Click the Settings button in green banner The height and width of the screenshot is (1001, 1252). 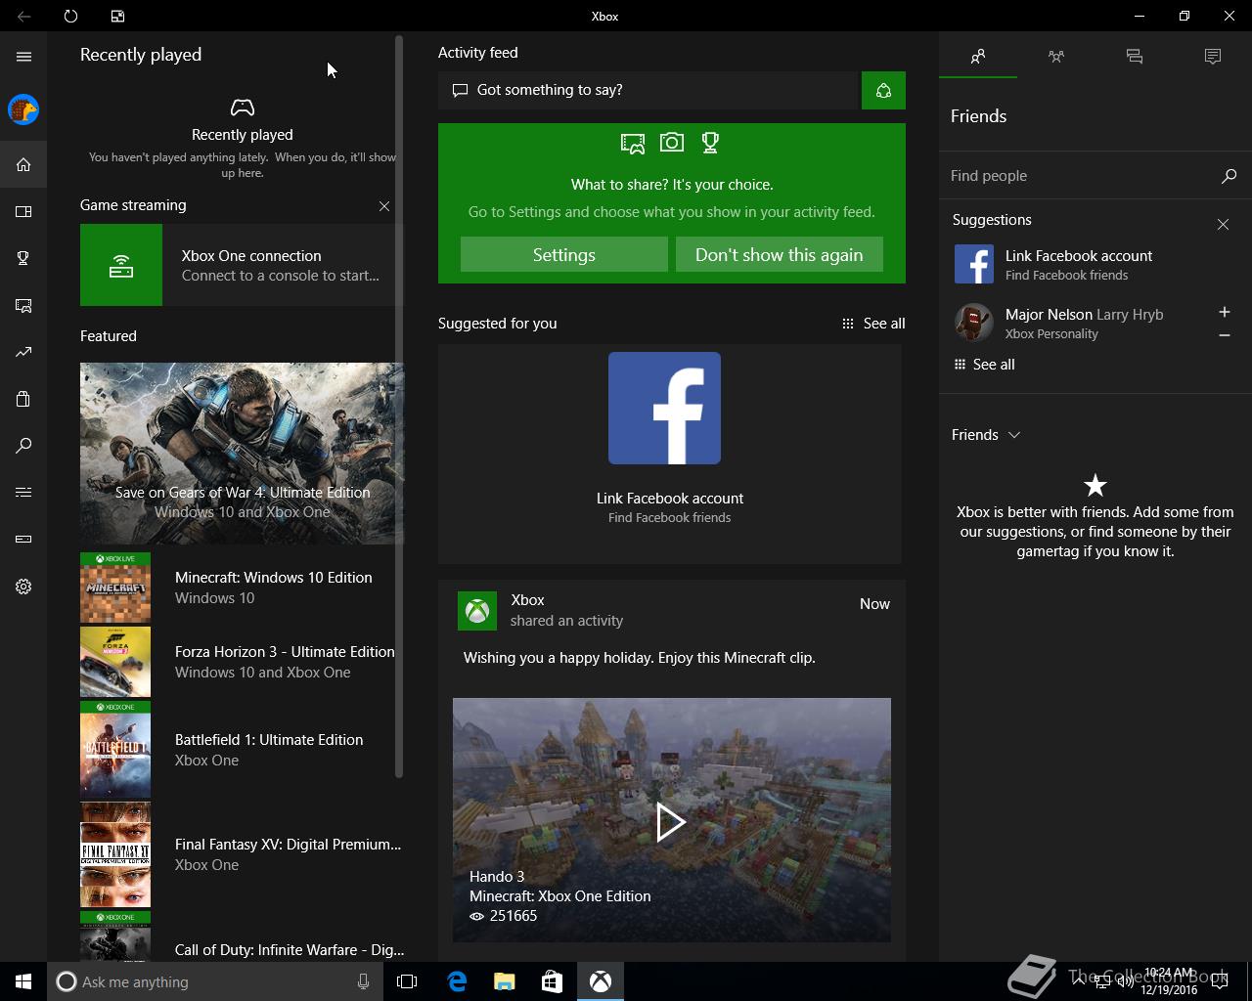(x=564, y=254)
